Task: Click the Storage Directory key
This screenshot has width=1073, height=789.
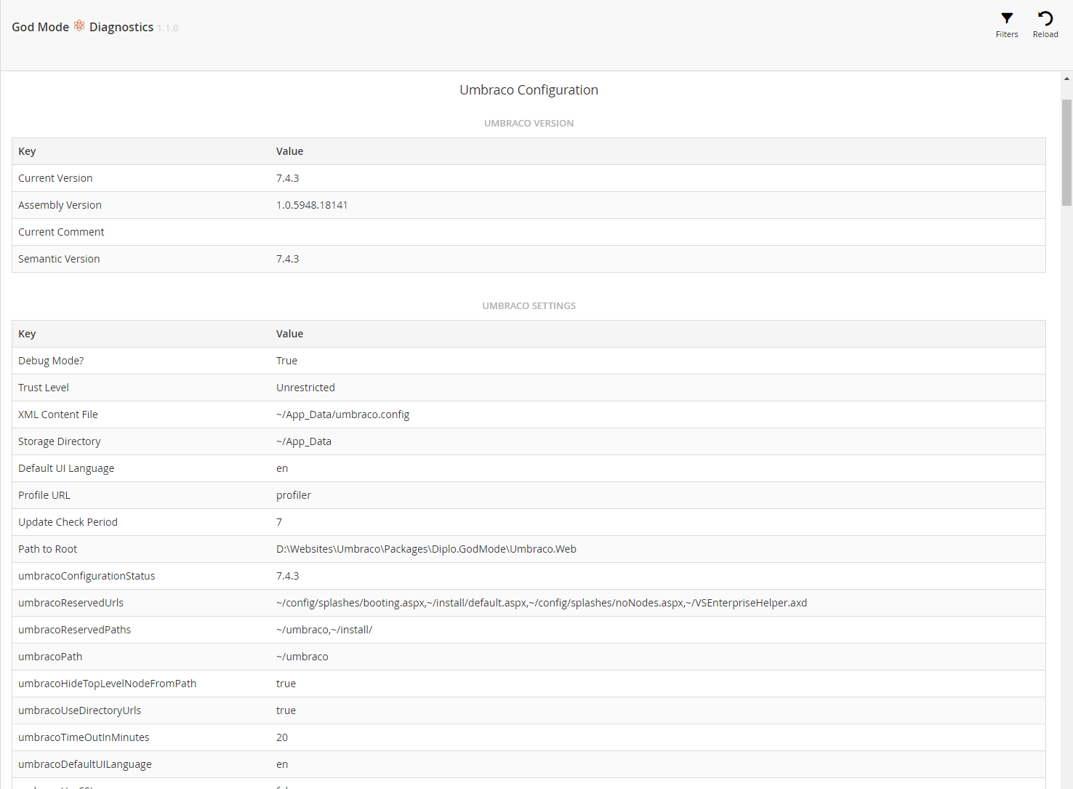Action: click(60, 441)
